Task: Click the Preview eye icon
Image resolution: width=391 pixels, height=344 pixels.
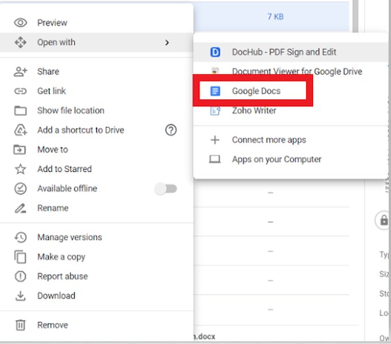Action: click(x=21, y=23)
